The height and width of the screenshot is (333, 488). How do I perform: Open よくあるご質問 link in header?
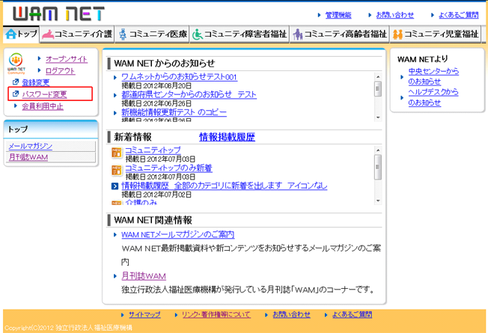click(458, 15)
